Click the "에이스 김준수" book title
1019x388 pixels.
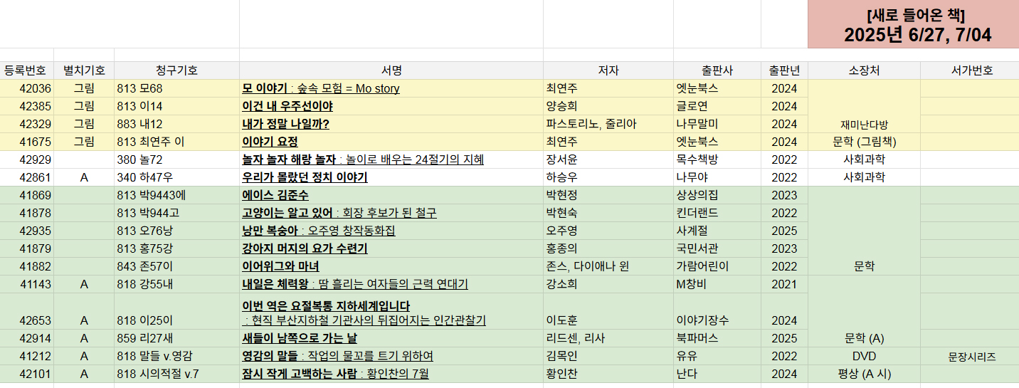click(275, 196)
